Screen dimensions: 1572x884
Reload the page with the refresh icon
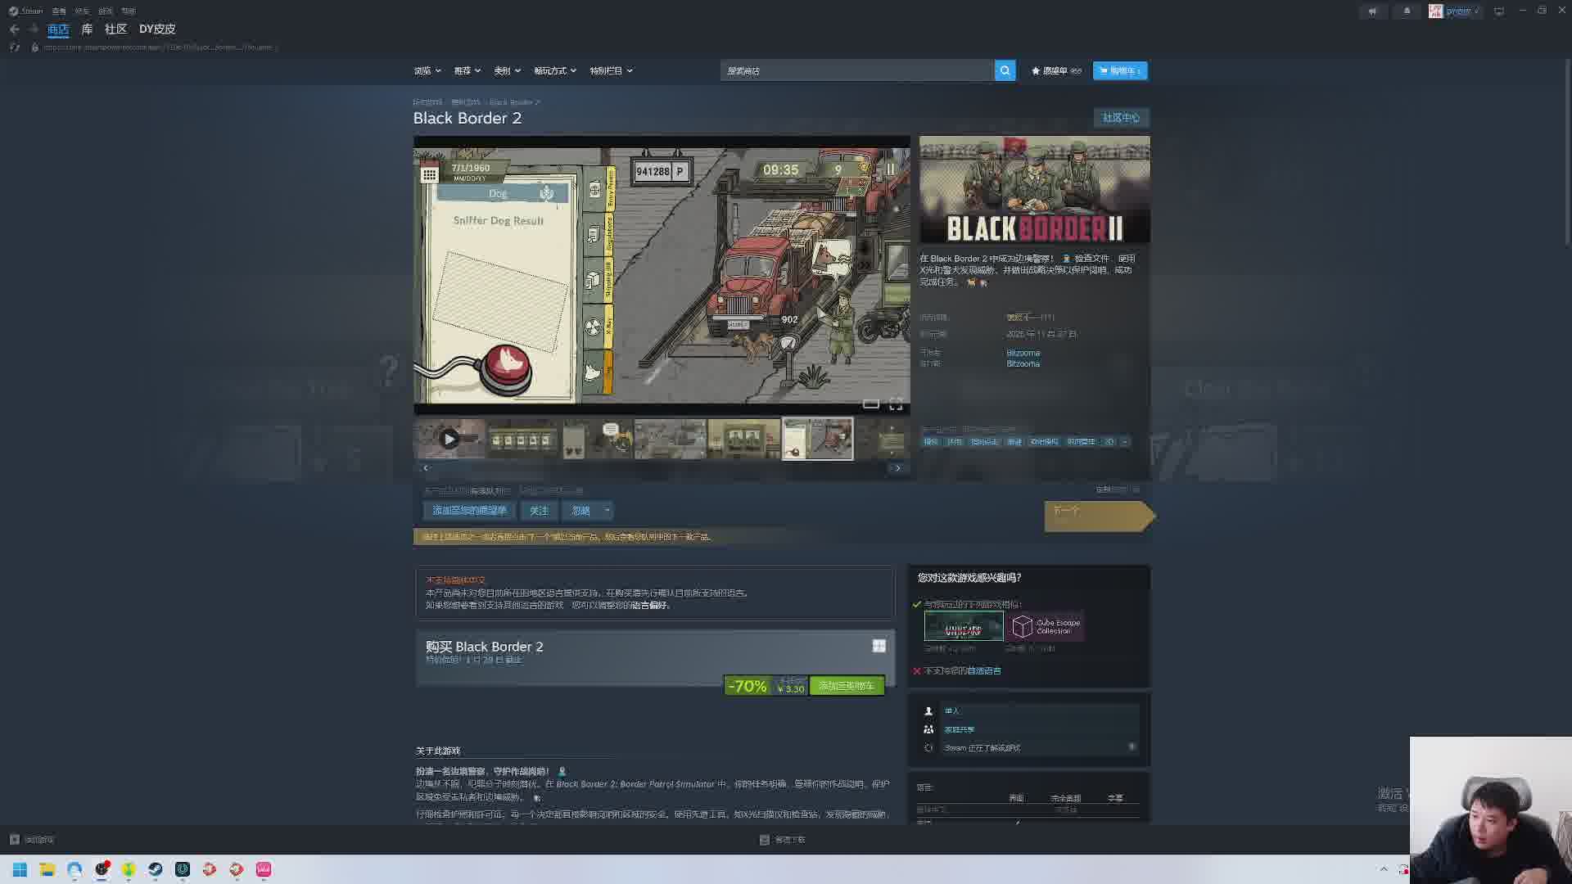14,47
